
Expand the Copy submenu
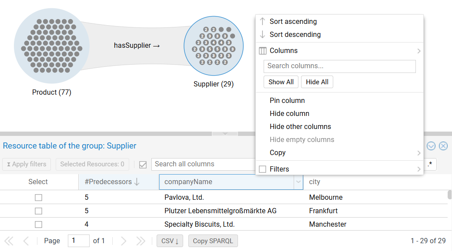pos(419,153)
